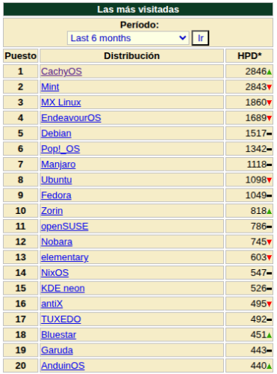277x374 pixels.
Task: Open the Pop!_OS link
Action: [60, 149]
